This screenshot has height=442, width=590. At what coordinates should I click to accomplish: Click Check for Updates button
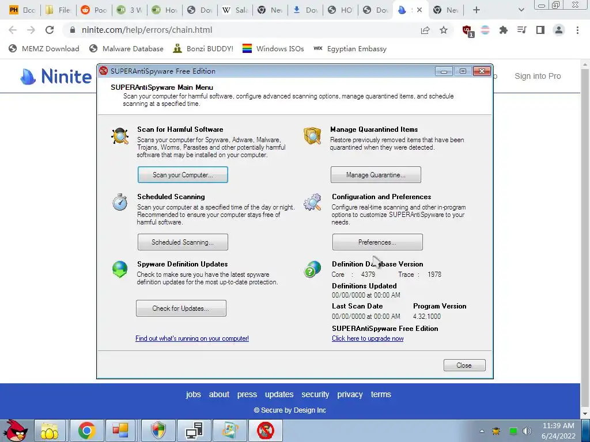tap(181, 308)
